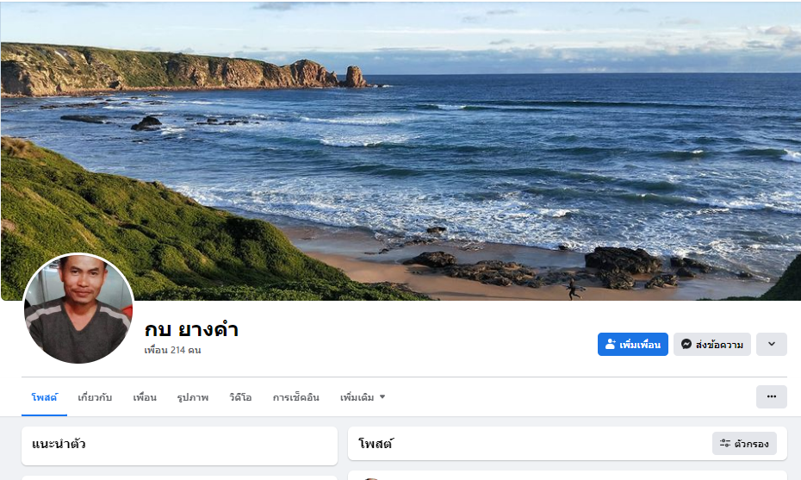
Task: Expand the chevron-down dropdown beside ส่งข้อความ
Action: click(772, 344)
